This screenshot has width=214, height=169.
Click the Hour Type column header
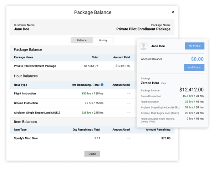click(20, 85)
